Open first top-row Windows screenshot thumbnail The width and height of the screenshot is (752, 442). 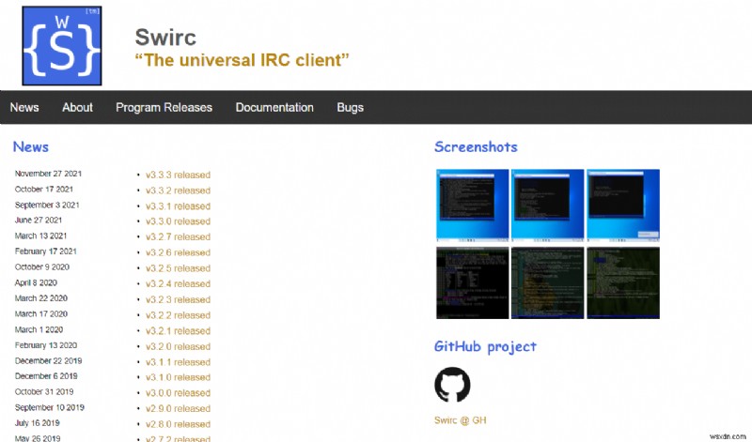coord(473,205)
